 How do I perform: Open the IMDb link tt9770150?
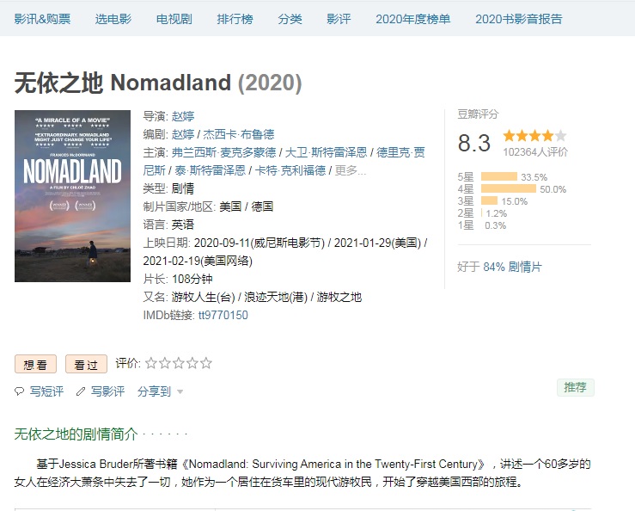coord(223,315)
